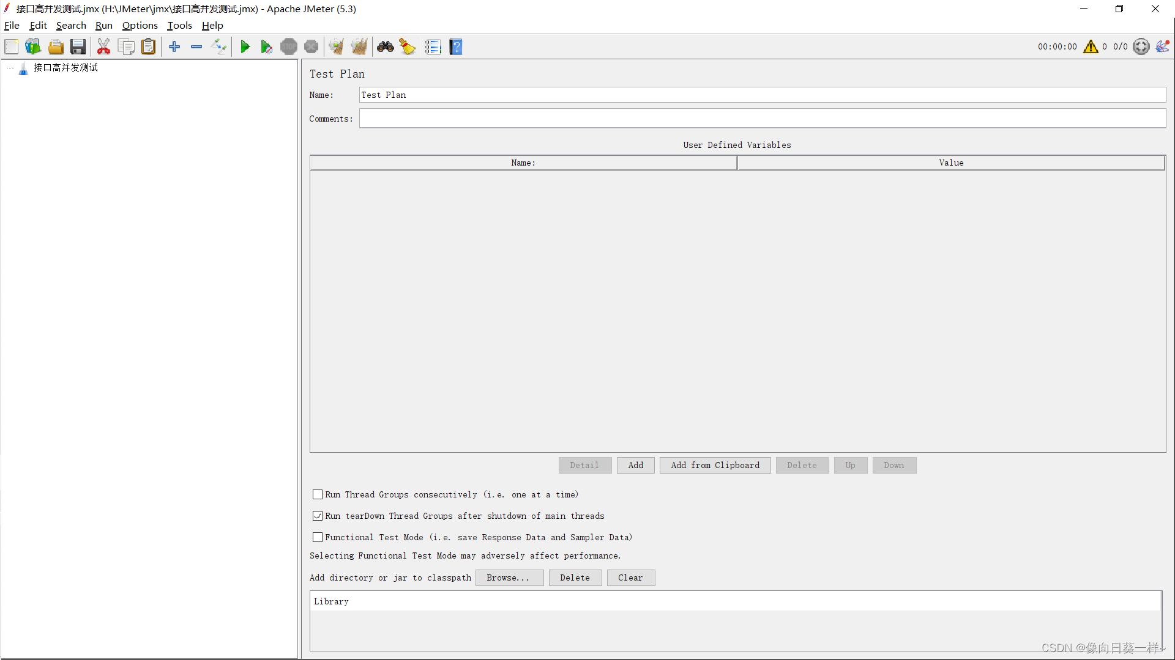The image size is (1175, 660).
Task: Click the Save floppy disk icon
Action: 78,47
